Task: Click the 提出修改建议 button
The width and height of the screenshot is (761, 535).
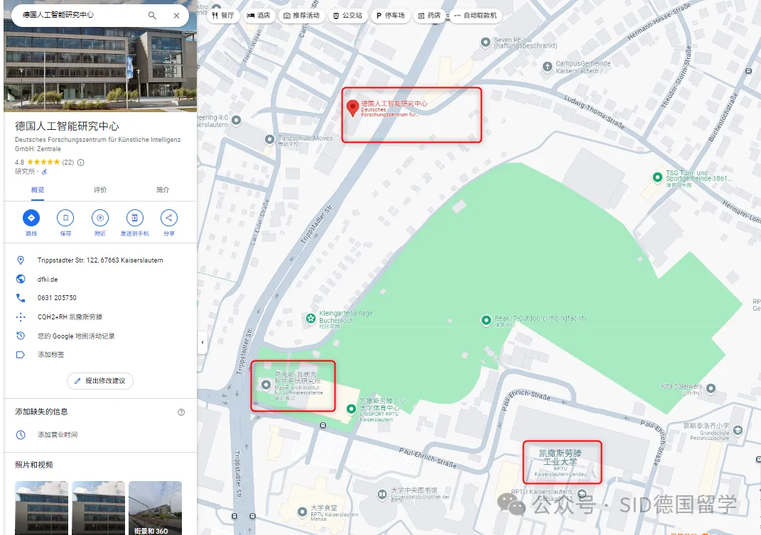Action: click(x=99, y=381)
